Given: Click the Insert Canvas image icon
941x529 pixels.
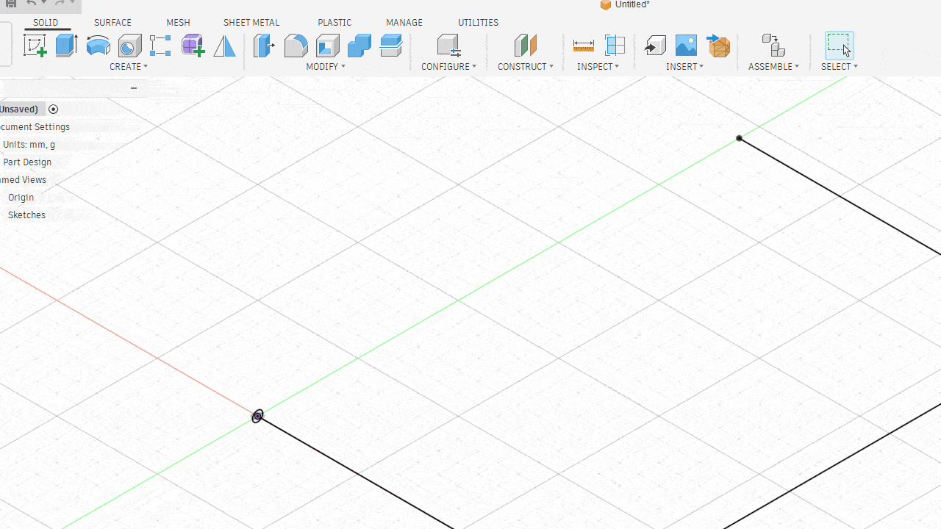Looking at the screenshot, I should [x=686, y=46].
